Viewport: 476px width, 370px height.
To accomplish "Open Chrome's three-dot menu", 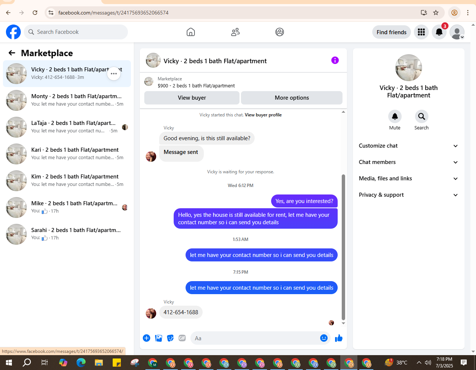I will point(468,13).
